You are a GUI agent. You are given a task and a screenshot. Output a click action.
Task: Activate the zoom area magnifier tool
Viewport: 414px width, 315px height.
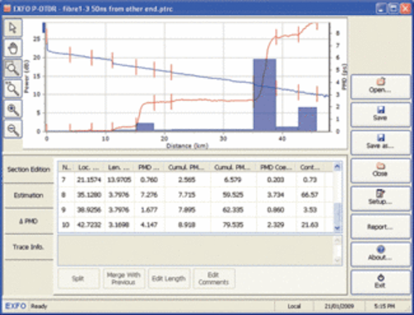(12, 69)
